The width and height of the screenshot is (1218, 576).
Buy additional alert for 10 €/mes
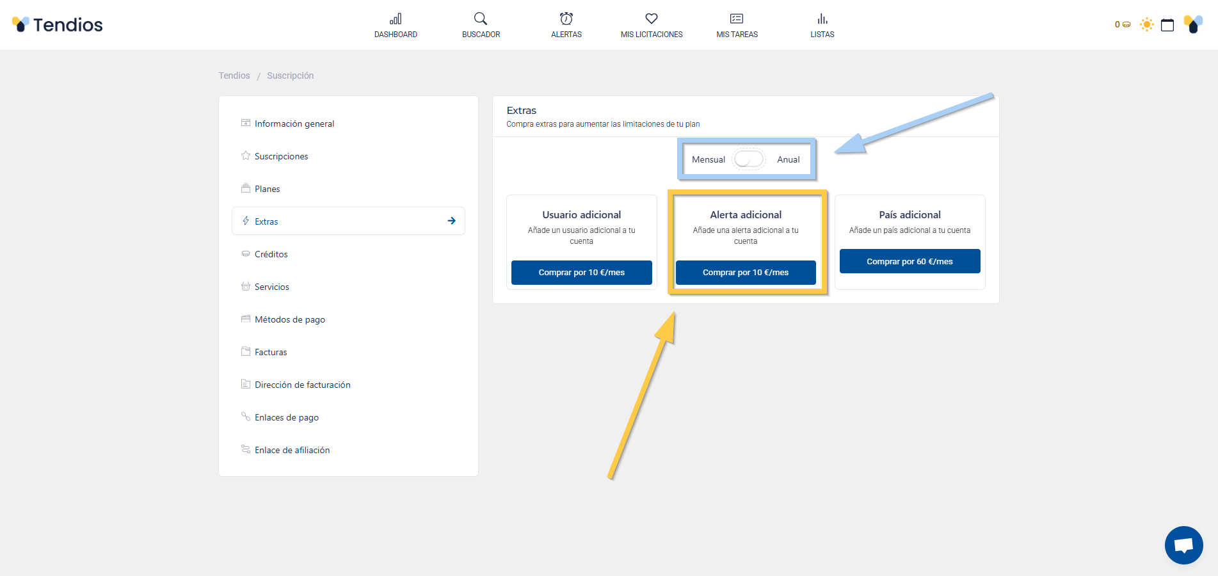[746, 273]
